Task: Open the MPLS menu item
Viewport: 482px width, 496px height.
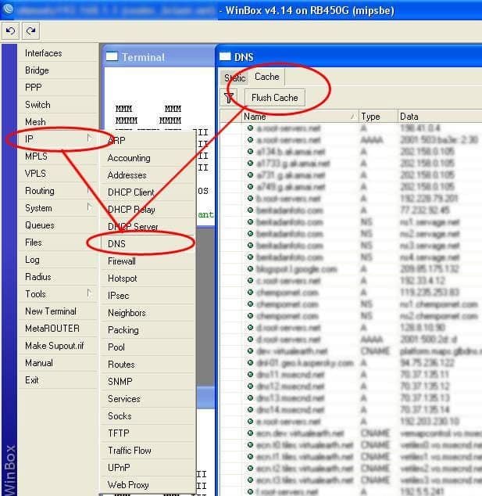Action: [58, 156]
